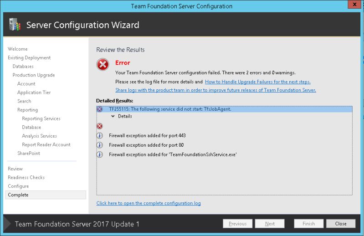Close the Team Foundation Server Configuration window

click(x=354, y=5)
